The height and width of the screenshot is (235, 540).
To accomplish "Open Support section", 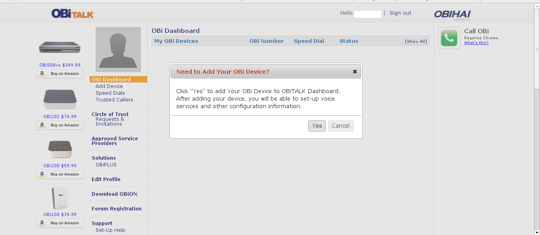I will 102,224.
